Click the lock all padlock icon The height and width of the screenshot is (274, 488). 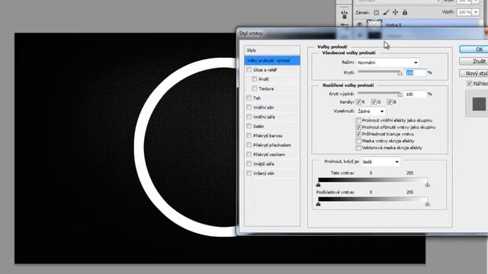405,12
